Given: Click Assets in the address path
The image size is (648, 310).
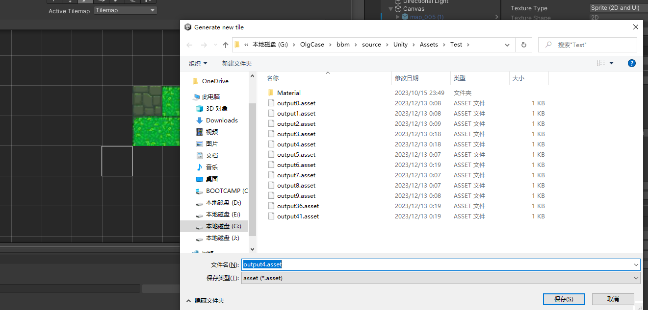Looking at the screenshot, I should [x=429, y=45].
